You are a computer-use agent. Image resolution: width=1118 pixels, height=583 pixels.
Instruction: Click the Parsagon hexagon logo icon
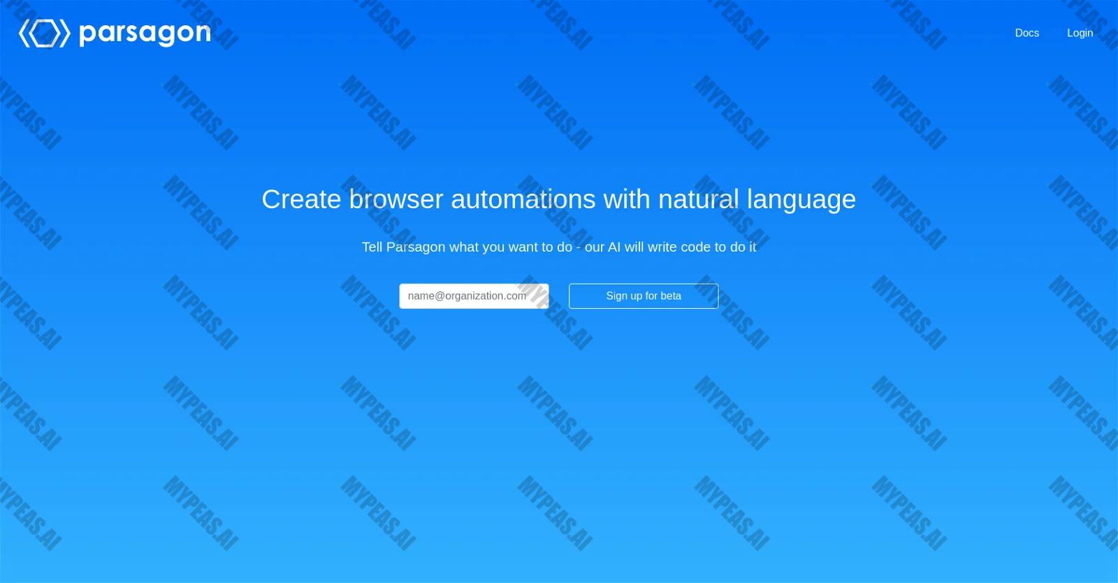(x=45, y=34)
